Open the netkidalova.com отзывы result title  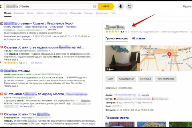coord(17,71)
